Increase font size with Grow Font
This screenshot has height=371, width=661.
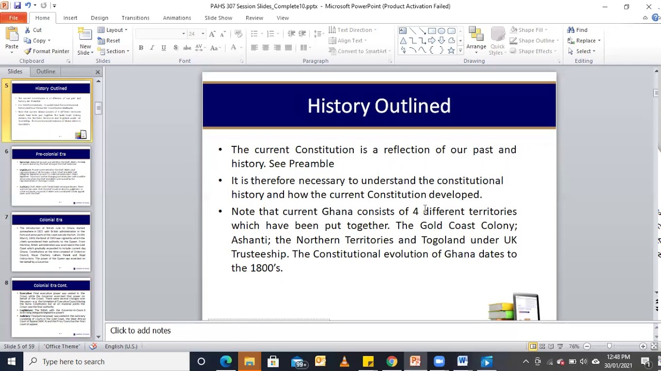pos(213,34)
